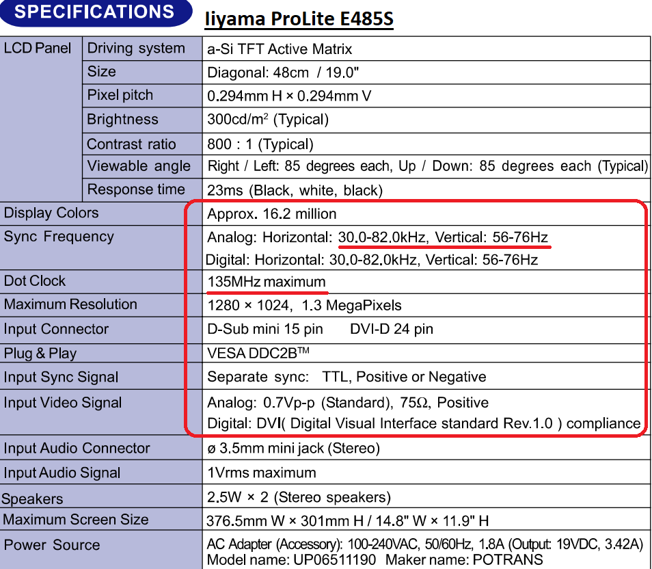Select "Separate sync: TTL, Positive or Negative"
The height and width of the screenshot is (569, 652).
(x=347, y=377)
